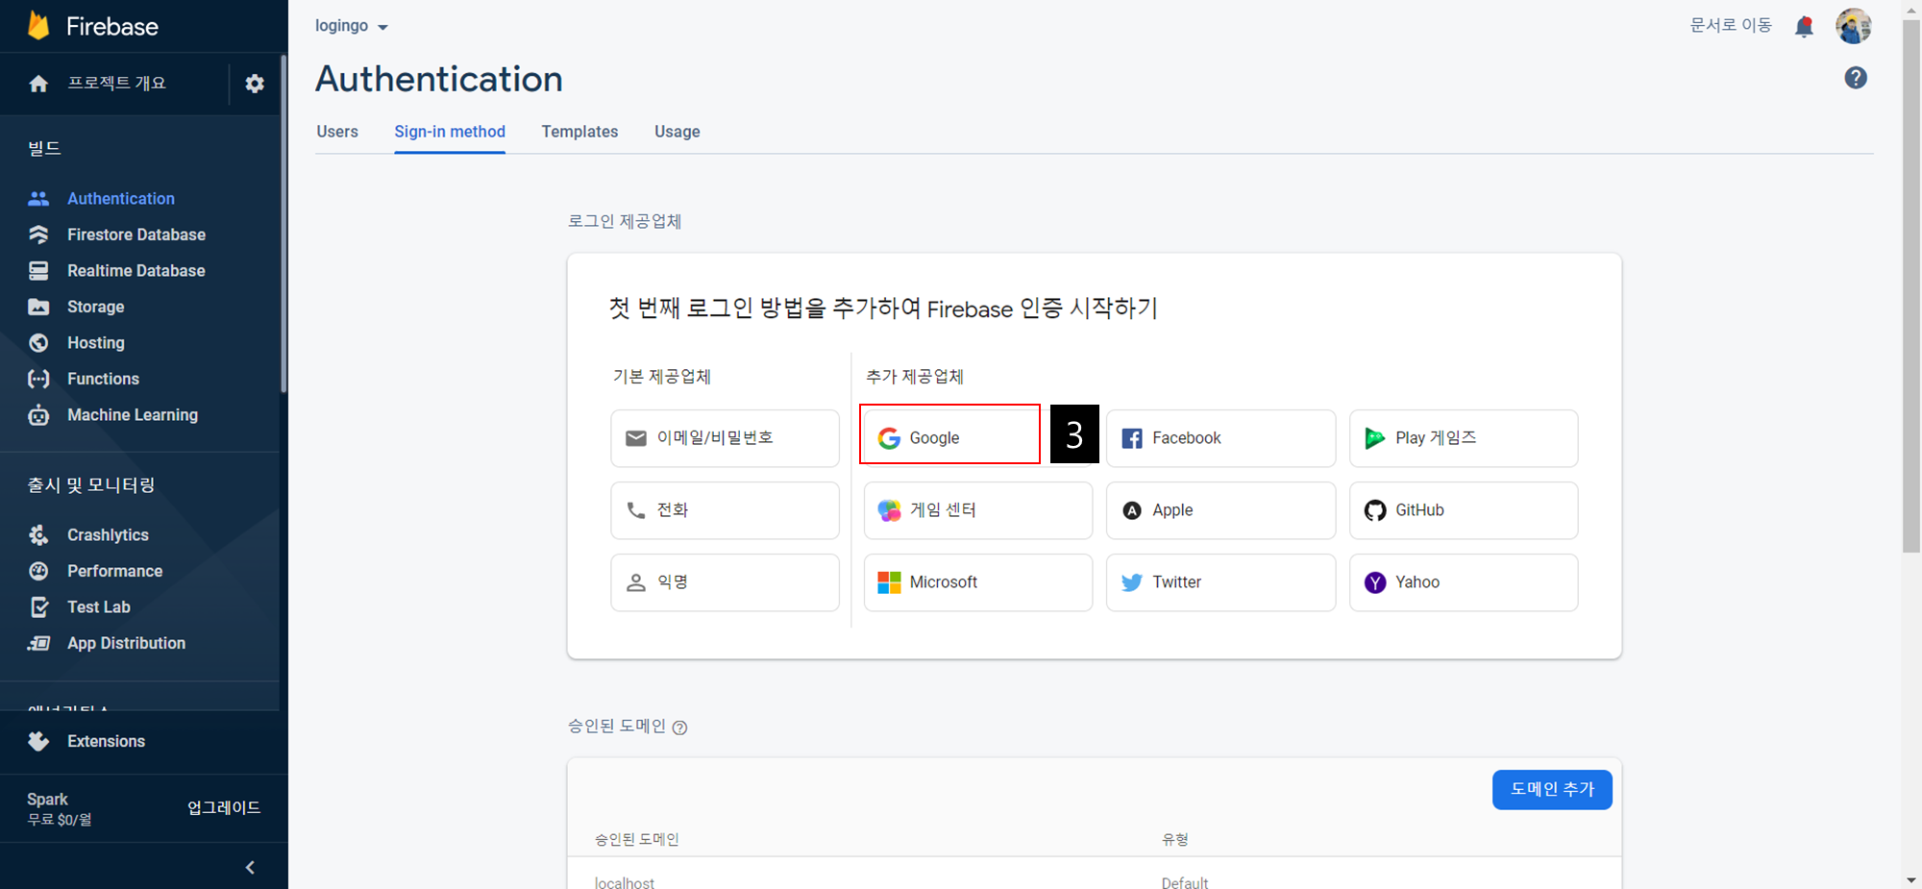
Task: Click the Test Lab checklist icon
Action: click(x=38, y=607)
